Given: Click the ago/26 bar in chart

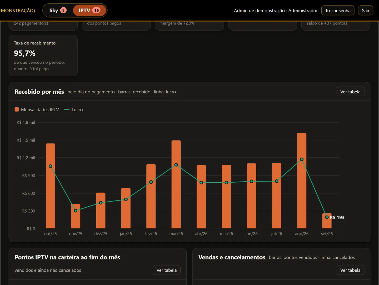Looking at the screenshot, I should (302, 181).
